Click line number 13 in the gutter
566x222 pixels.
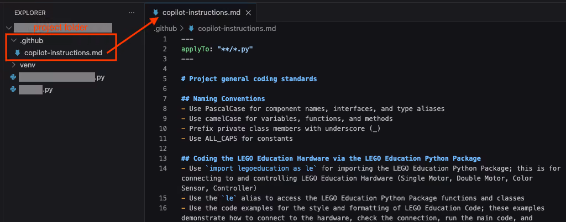[x=163, y=158]
